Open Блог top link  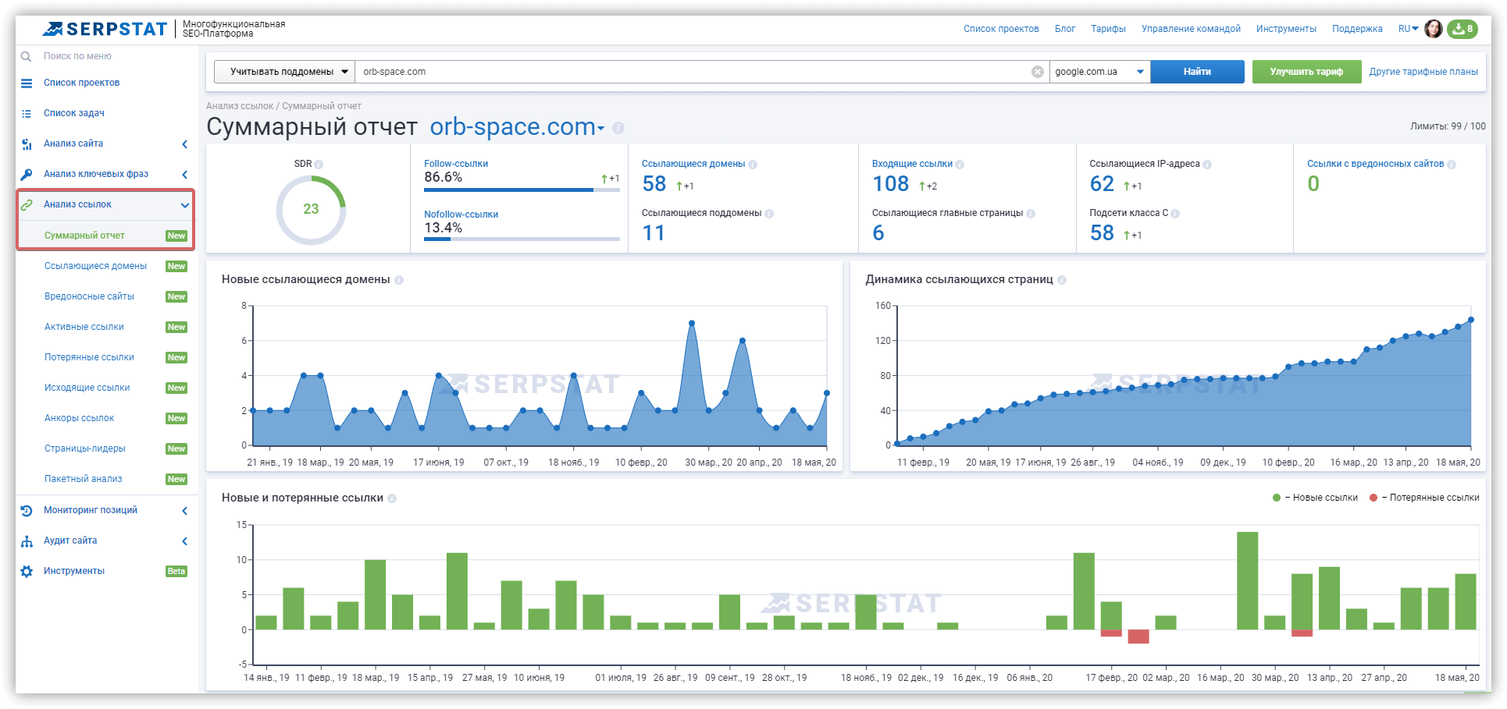[x=1065, y=29]
